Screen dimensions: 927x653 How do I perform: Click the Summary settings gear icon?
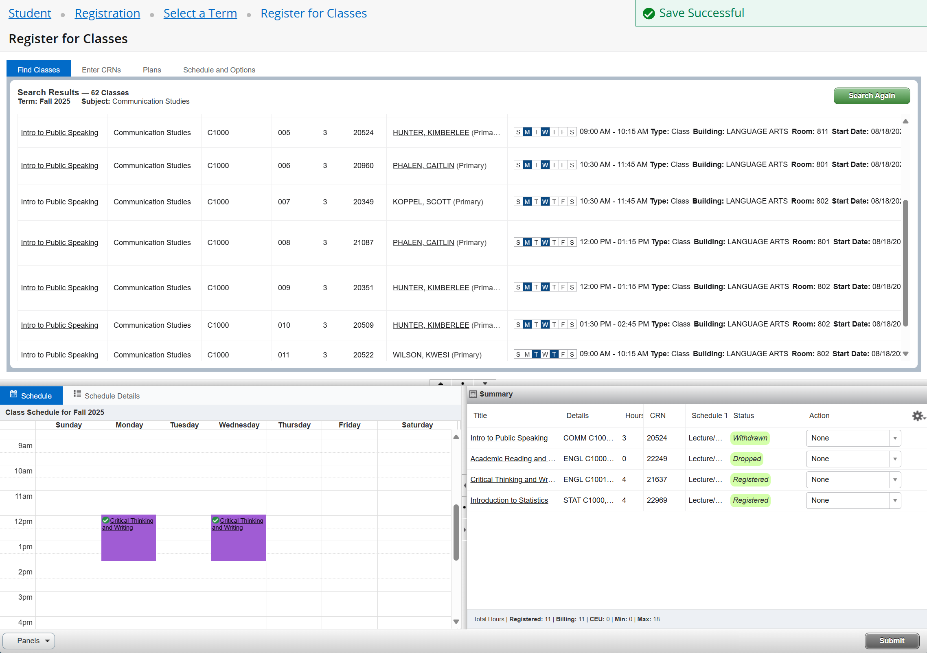coord(918,416)
